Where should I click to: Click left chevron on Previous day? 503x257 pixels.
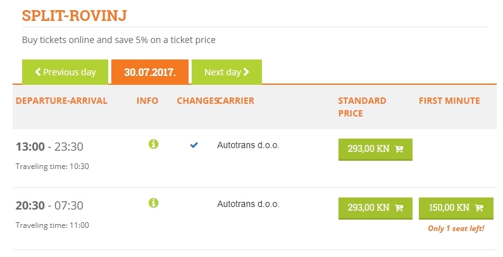(x=38, y=72)
